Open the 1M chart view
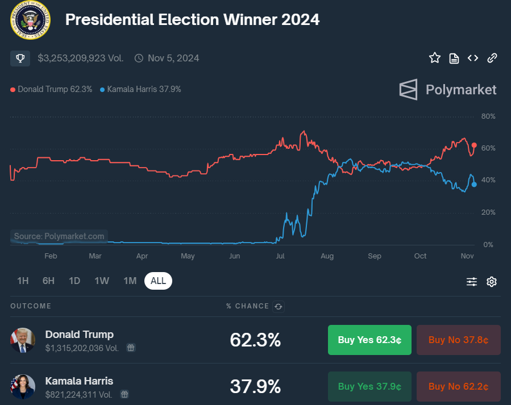The height and width of the screenshot is (405, 511). pyautogui.click(x=130, y=280)
